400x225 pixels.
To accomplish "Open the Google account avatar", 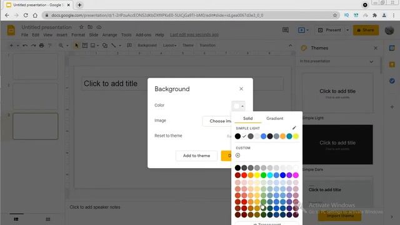I will pos(389,30).
